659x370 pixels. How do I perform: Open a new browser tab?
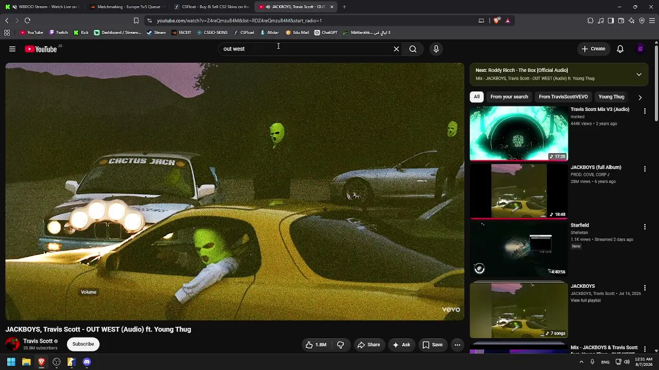(x=344, y=7)
